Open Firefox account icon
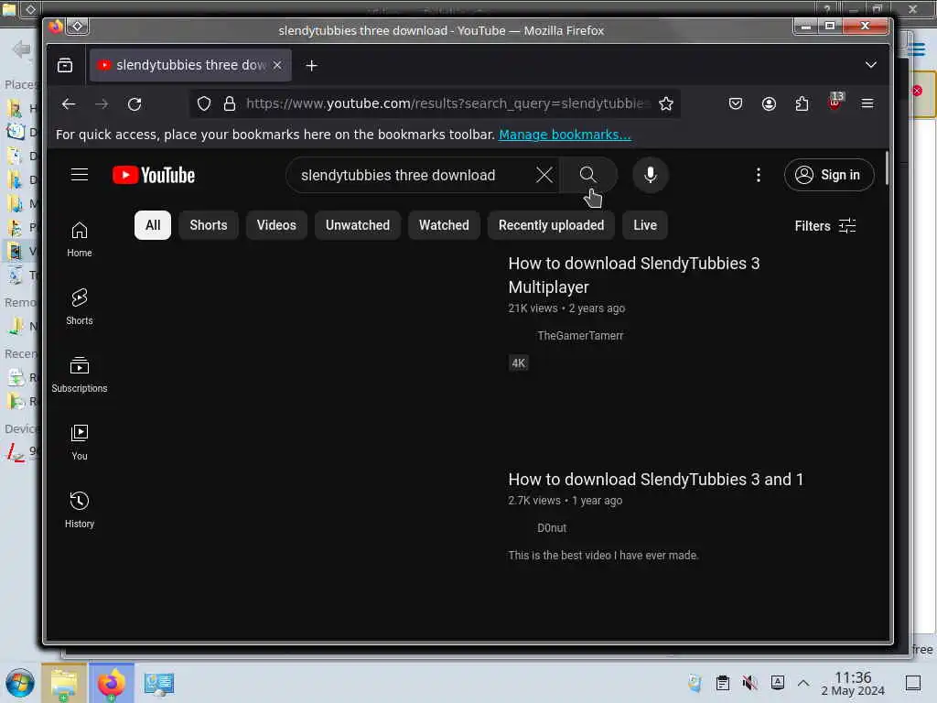The width and height of the screenshot is (937, 703). click(769, 104)
